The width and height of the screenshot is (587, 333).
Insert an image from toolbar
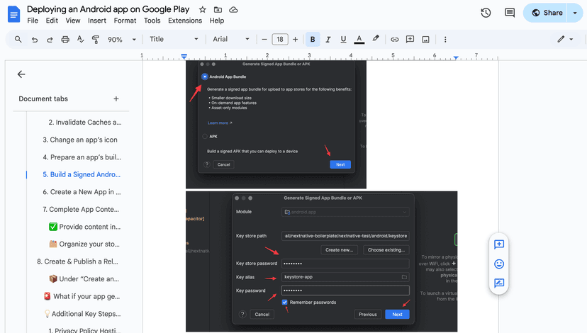tap(425, 39)
